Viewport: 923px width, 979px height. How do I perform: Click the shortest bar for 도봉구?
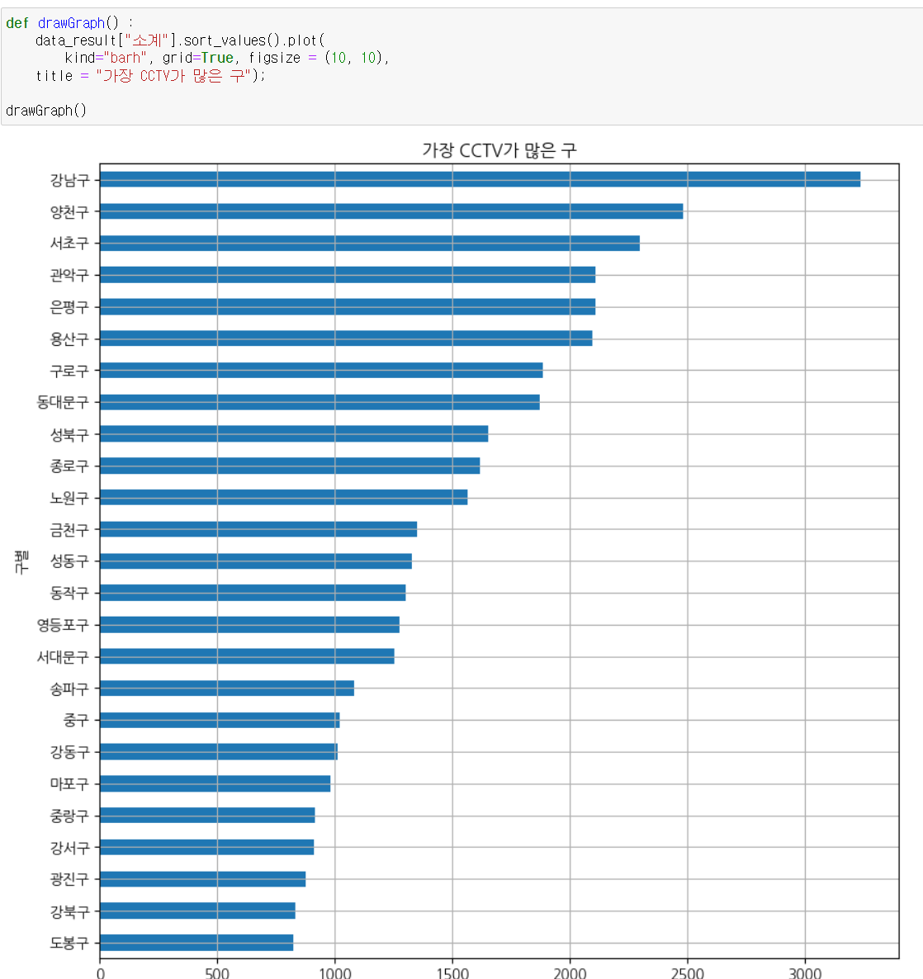[x=196, y=943]
